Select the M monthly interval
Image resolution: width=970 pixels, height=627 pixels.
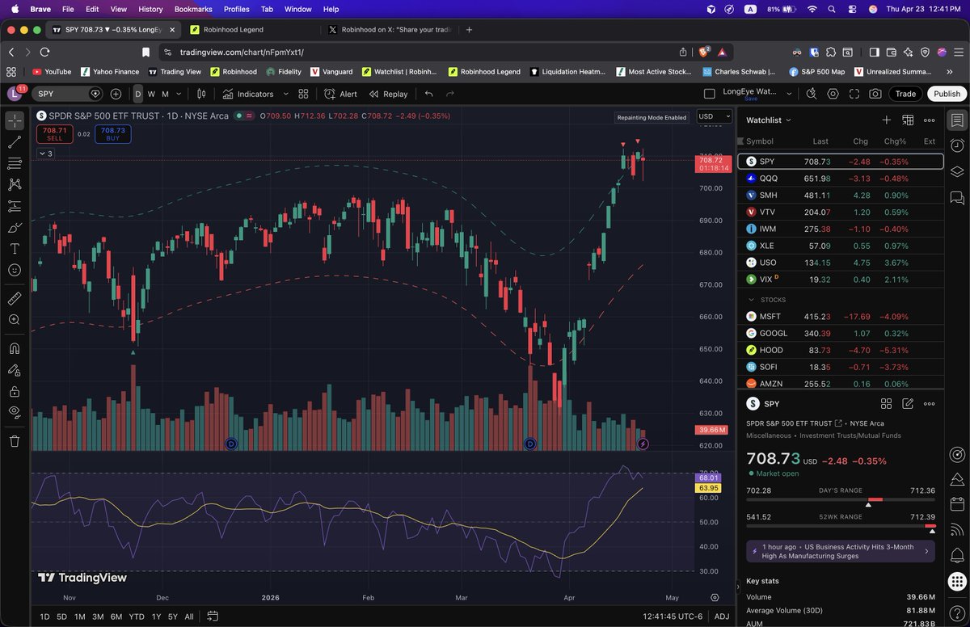(x=165, y=94)
